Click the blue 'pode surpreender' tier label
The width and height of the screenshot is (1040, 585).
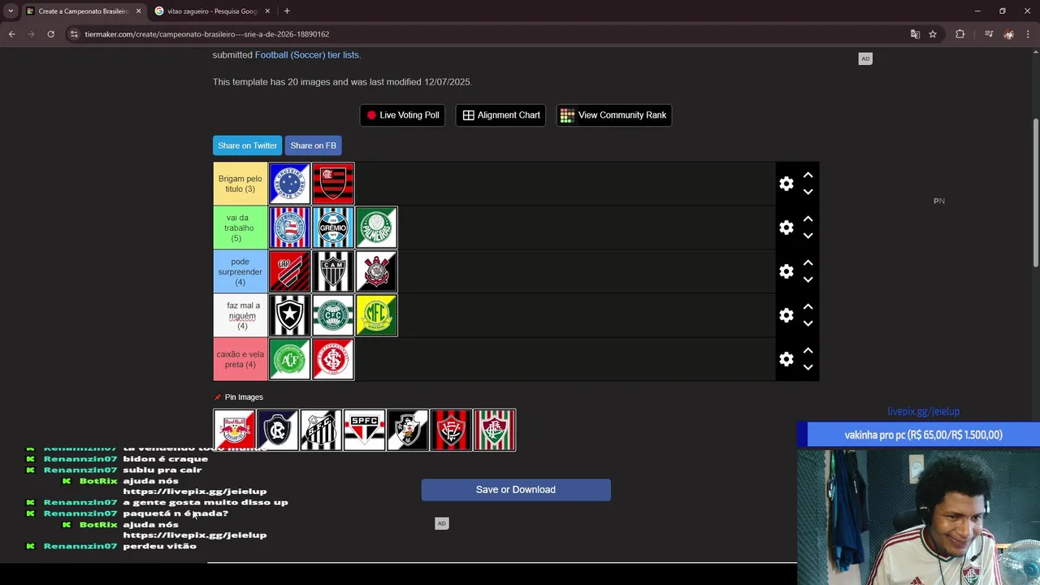pyautogui.click(x=240, y=271)
